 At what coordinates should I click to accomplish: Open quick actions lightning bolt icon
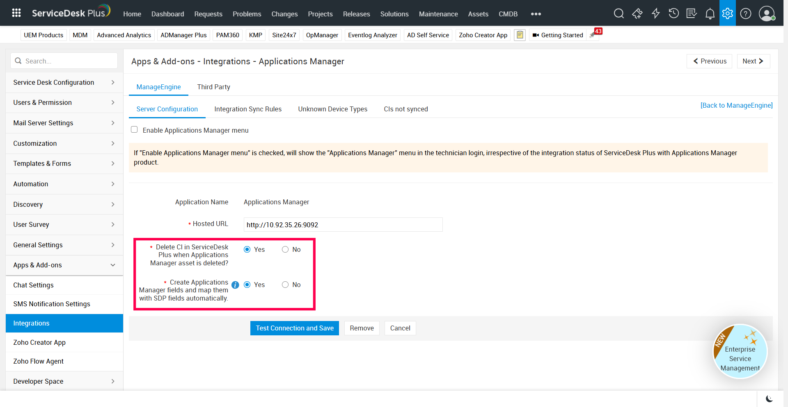coord(655,14)
